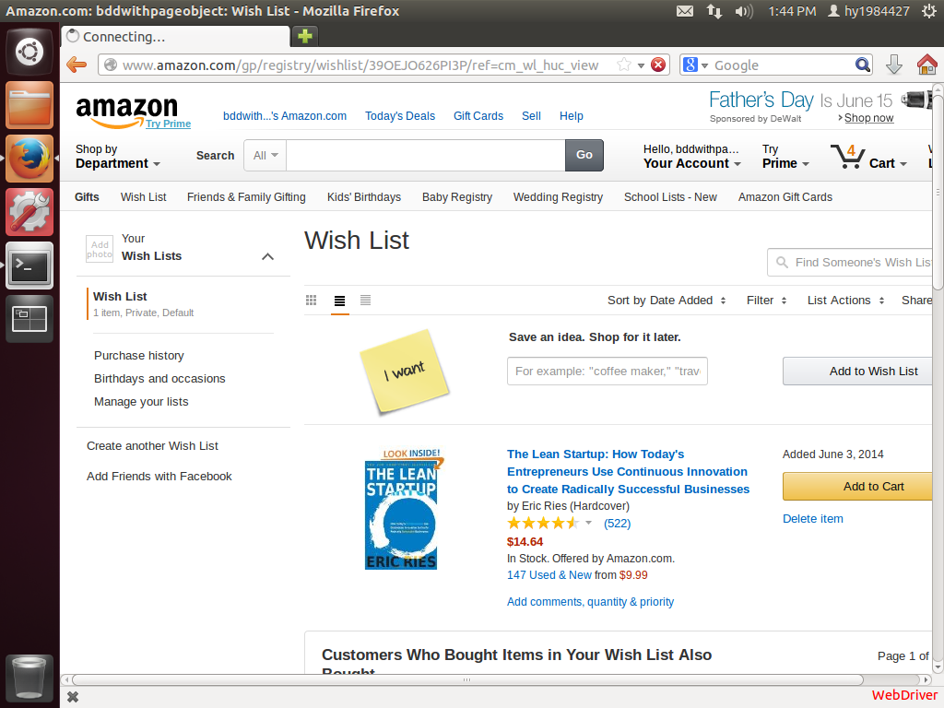Expand the star rating breakdown arrow

point(589,523)
